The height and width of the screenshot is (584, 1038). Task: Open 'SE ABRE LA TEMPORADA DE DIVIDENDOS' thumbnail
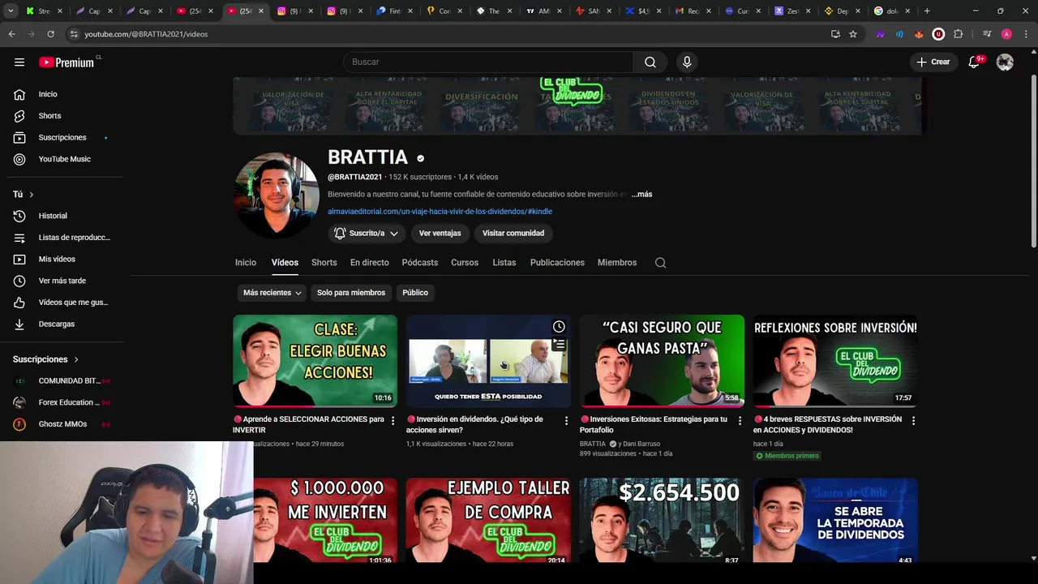(x=835, y=520)
